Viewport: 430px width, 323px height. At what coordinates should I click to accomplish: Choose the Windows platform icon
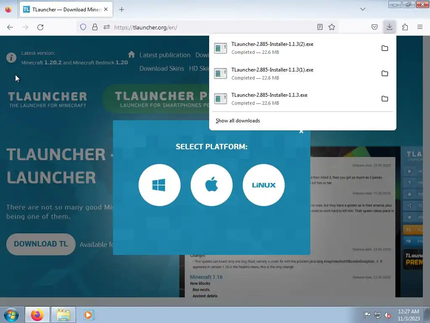click(x=159, y=185)
